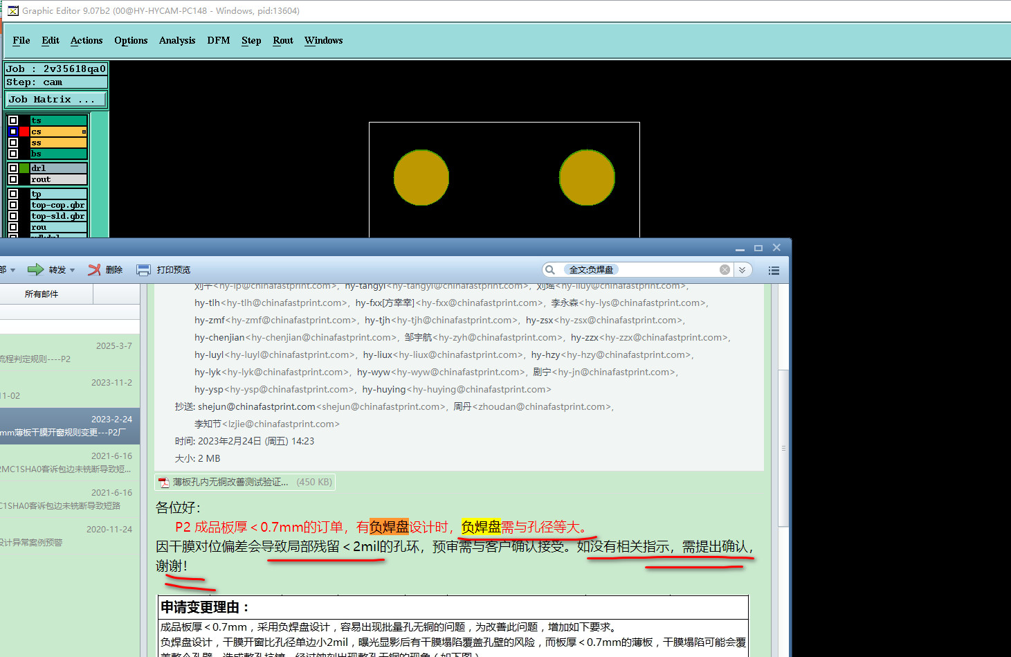
Task: Open the mail dated 2025-3-7
Action: coord(69,352)
